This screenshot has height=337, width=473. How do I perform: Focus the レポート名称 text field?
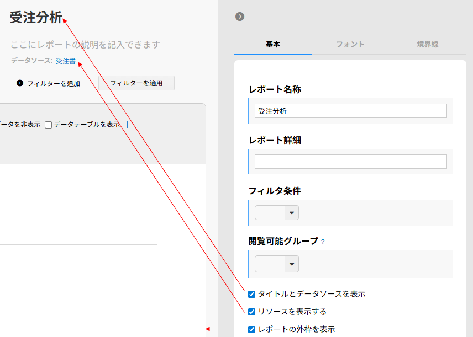click(350, 111)
